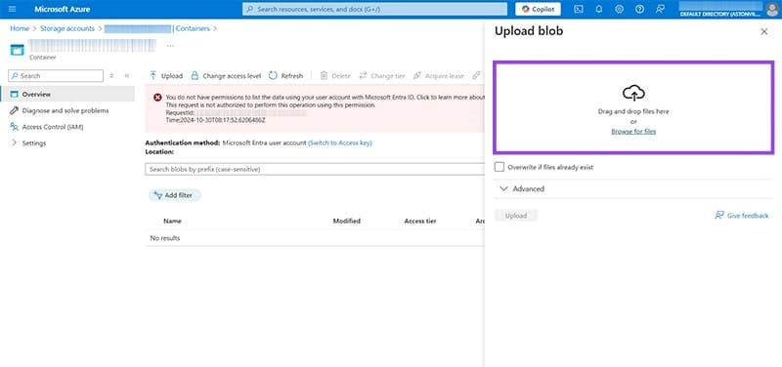Viewport: 782px width, 367px height.
Task: Go to Containers breadcrumb
Action: (x=193, y=28)
